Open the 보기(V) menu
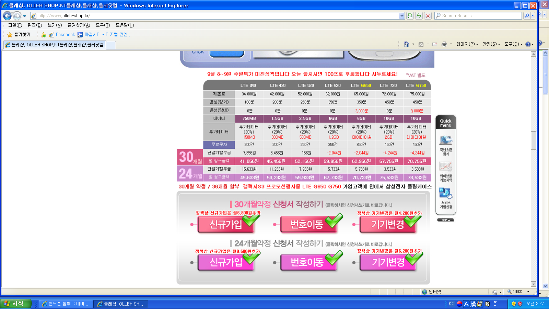The image size is (549, 309). pos(55,25)
